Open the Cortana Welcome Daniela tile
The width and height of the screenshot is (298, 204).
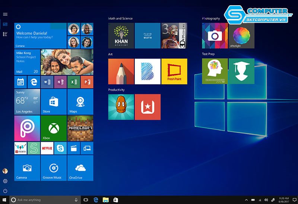[41, 36]
